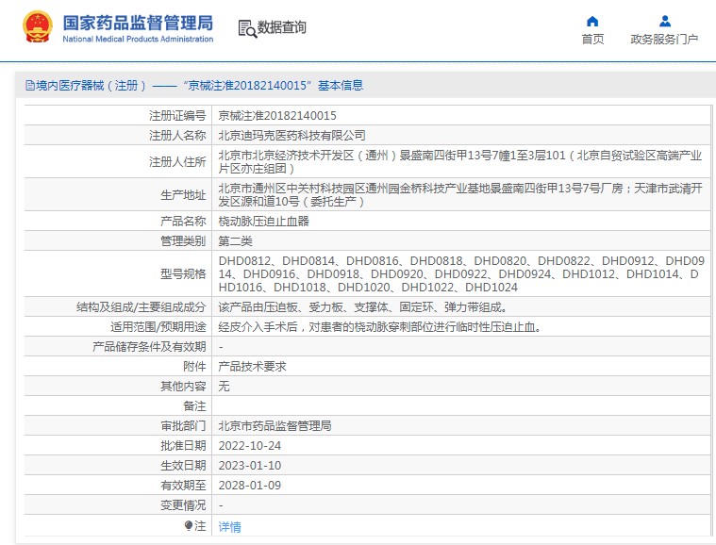Click the 管理类别 label
Image resolution: width=716 pixels, height=545 pixels.
[183, 240]
